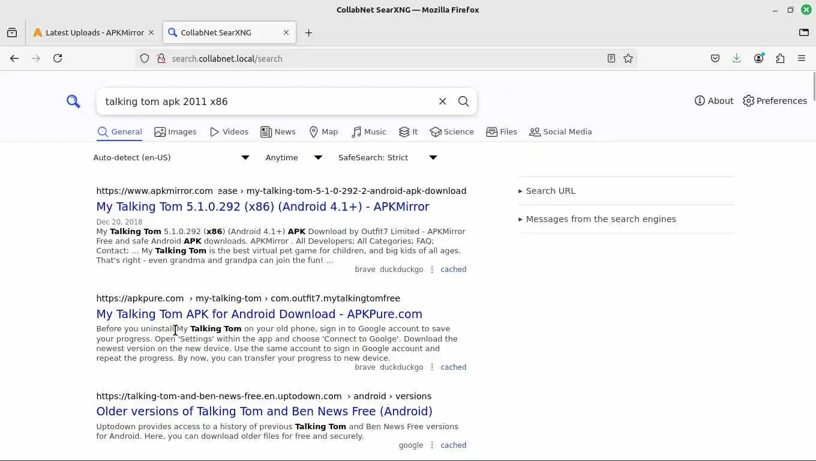Open the Downloads panel
This screenshot has height=461, width=816.
click(737, 58)
